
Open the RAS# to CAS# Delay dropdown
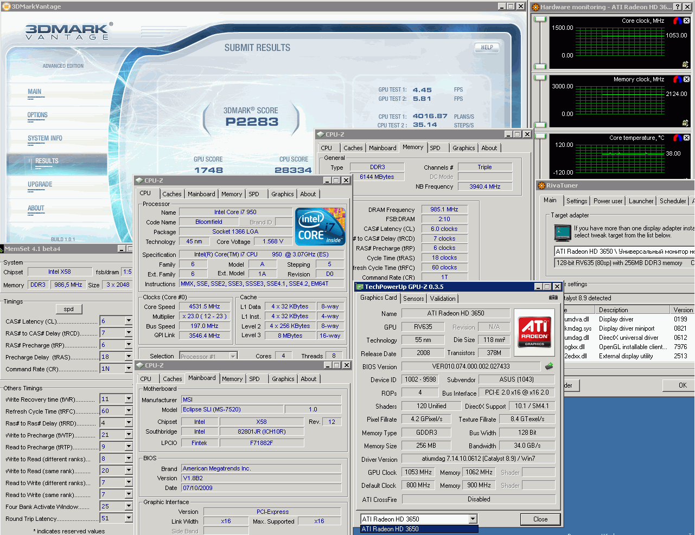point(129,333)
